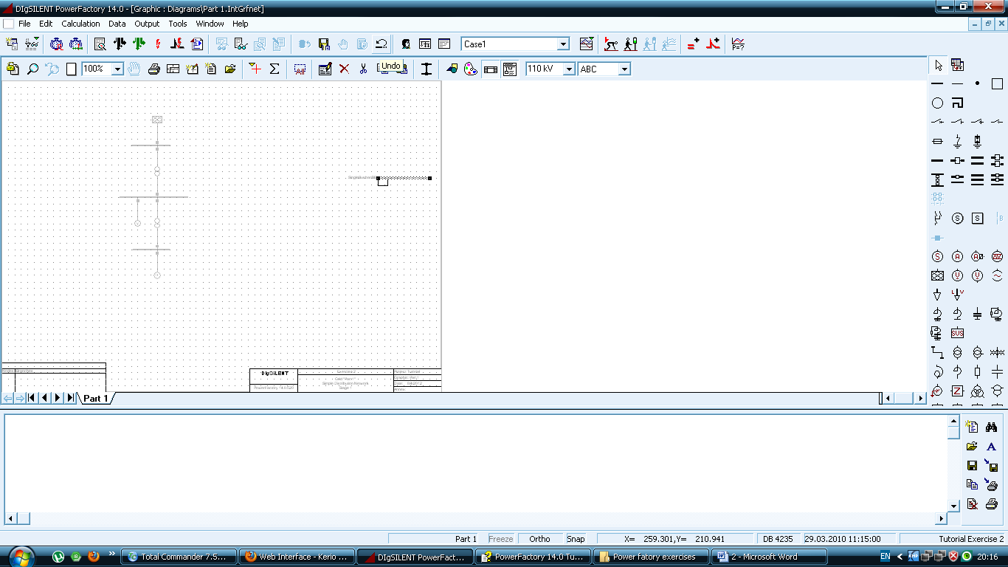Click the save icon in output window
This screenshot has height=567, width=1008.
click(972, 466)
